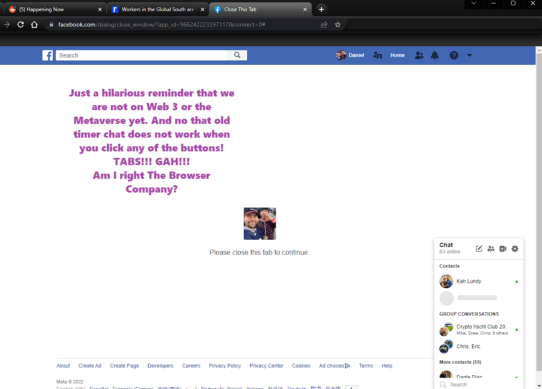The image size is (542, 389).
Task: Open the Privacy Center link
Action: tap(266, 366)
